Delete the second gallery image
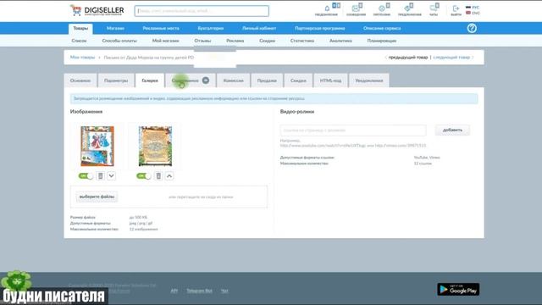Viewport: 542px width, 305px height. coord(158,176)
